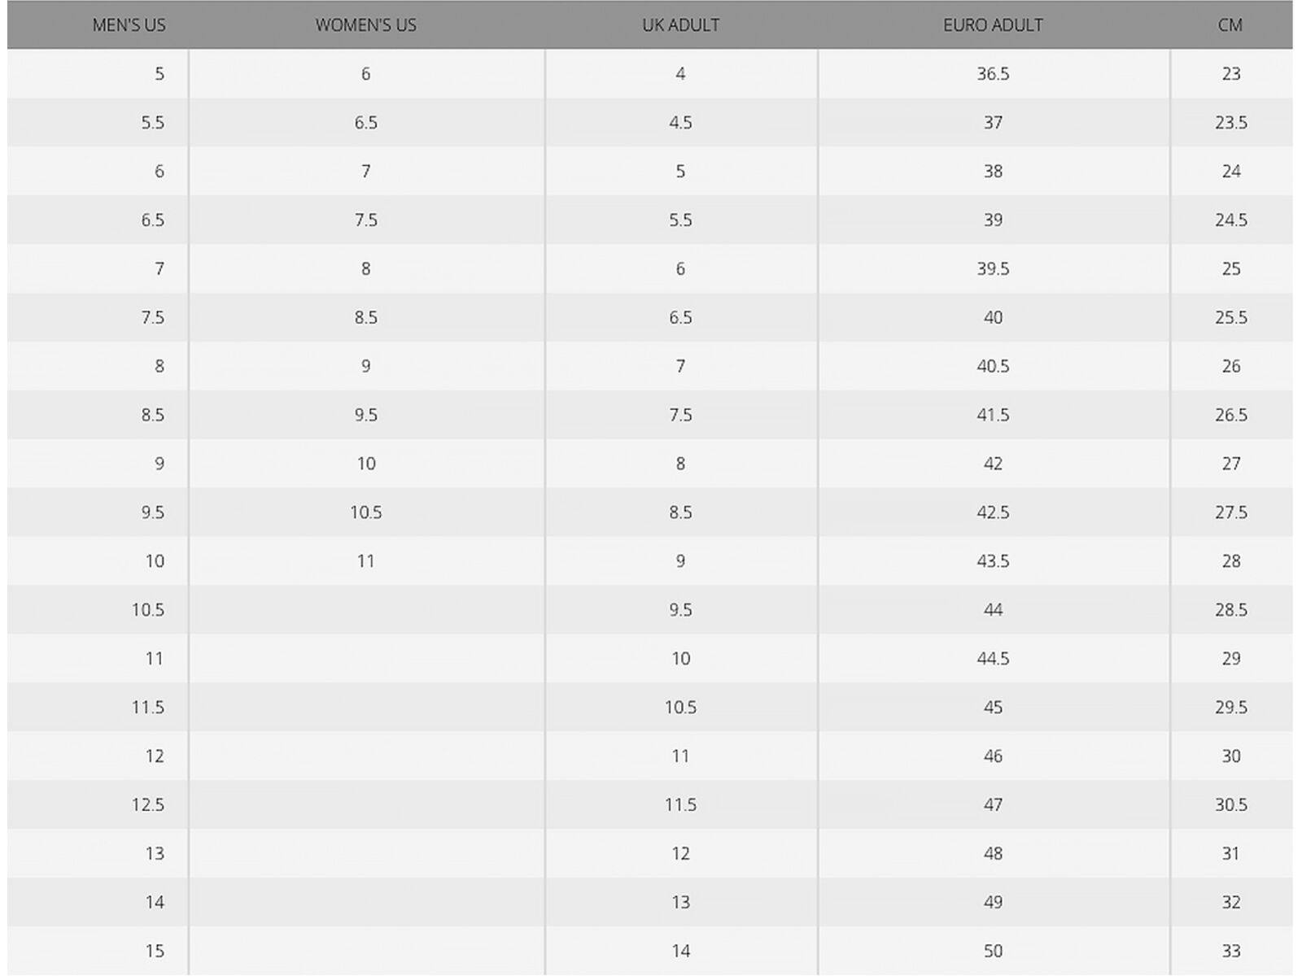Select the 36.5 Euro size cell
Screen dimensions: 1302x976
coord(994,74)
